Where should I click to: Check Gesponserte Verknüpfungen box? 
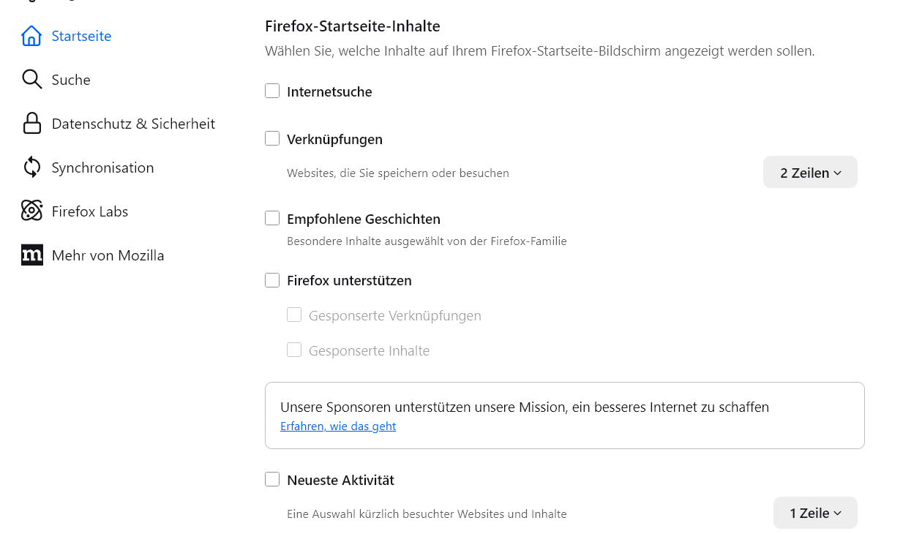pos(294,315)
